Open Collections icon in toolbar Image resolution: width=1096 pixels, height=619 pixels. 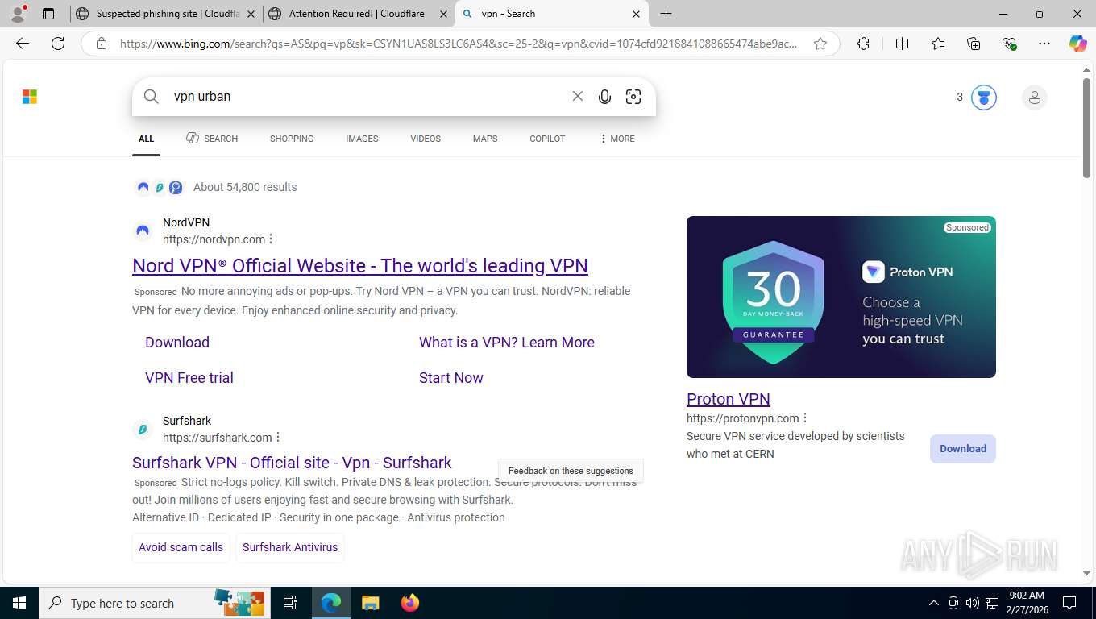pos(974,44)
